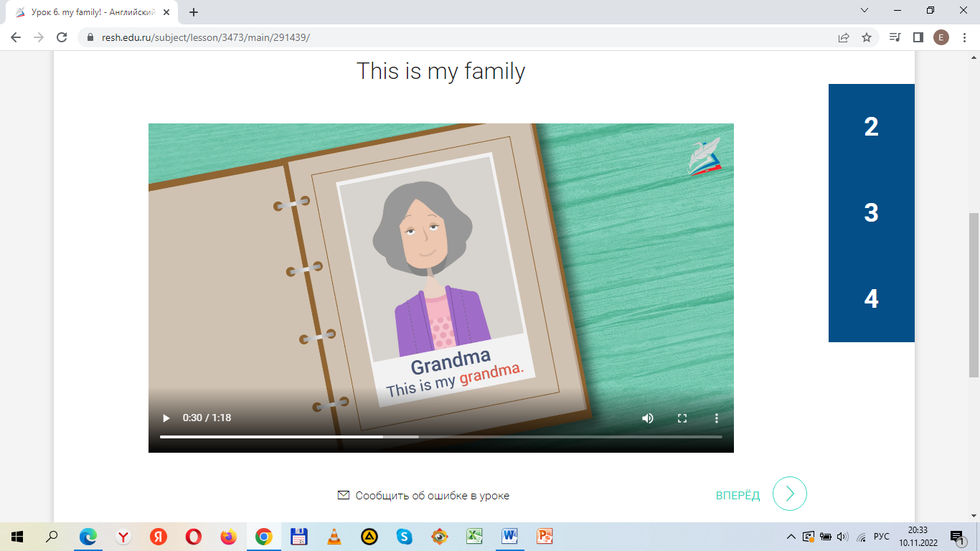980x551 pixels.
Task: Click the envelope icon beside error report
Action: (x=343, y=495)
